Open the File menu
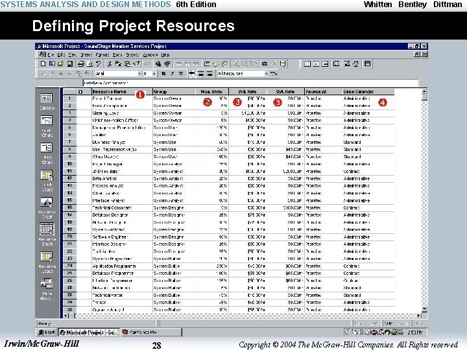The height and width of the screenshot is (350, 467). (x=51, y=54)
